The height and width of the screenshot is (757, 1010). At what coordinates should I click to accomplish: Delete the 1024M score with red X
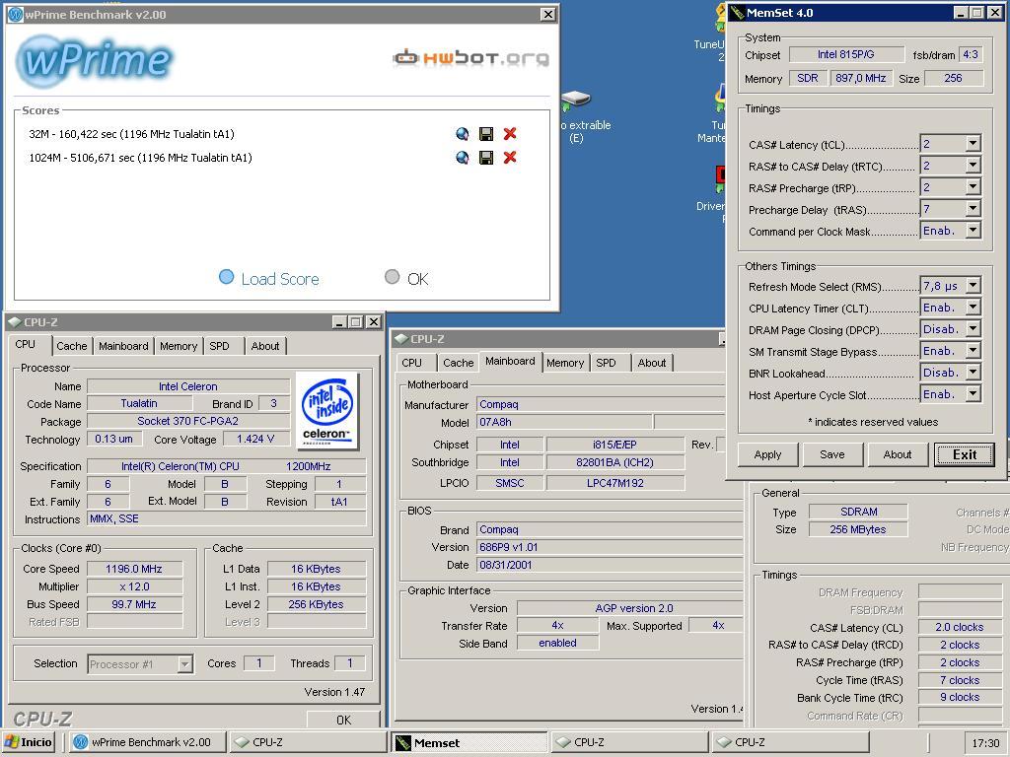[510, 158]
